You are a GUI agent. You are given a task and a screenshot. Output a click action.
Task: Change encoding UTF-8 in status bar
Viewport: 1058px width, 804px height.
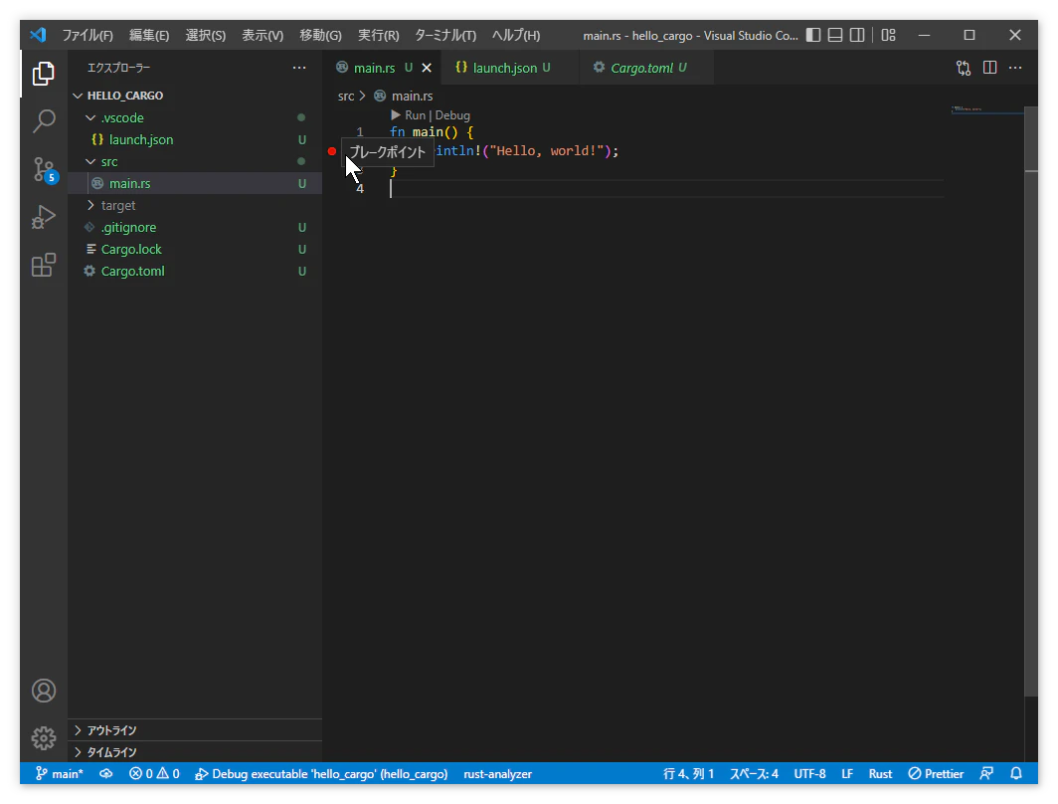809,773
